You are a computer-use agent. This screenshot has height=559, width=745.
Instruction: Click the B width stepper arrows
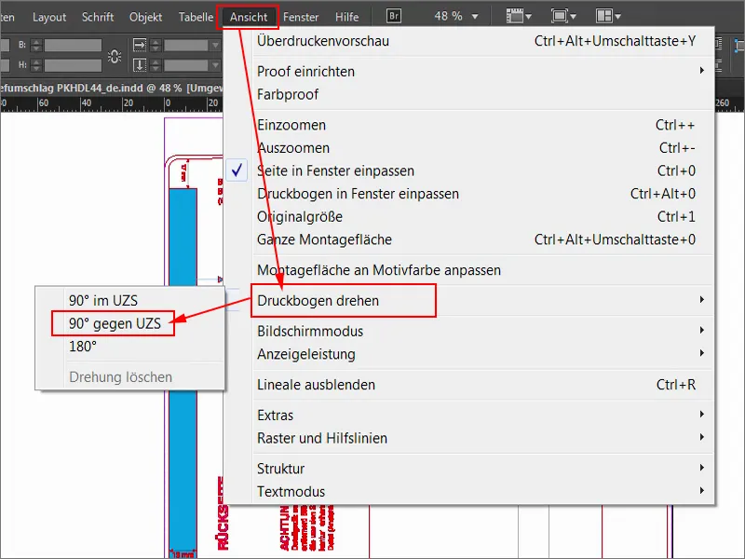[x=36, y=45]
